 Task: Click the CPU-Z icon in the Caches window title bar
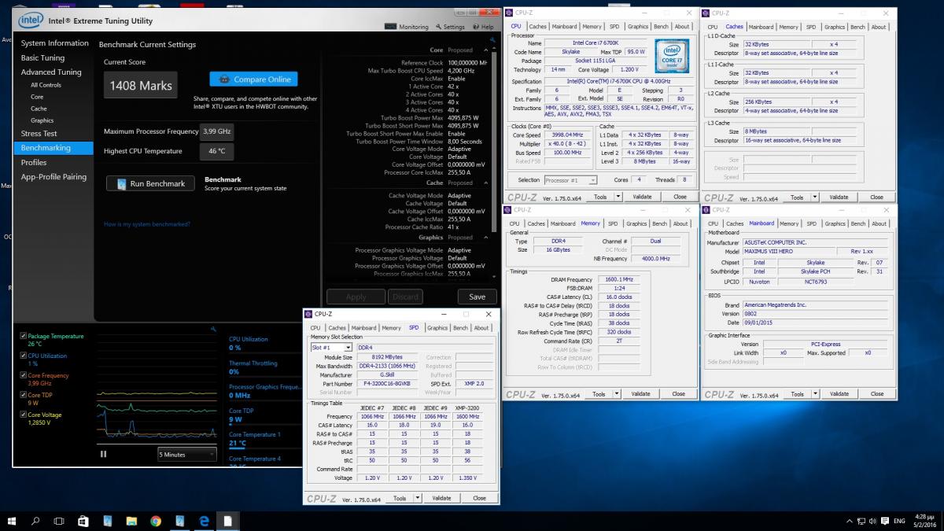click(x=706, y=13)
